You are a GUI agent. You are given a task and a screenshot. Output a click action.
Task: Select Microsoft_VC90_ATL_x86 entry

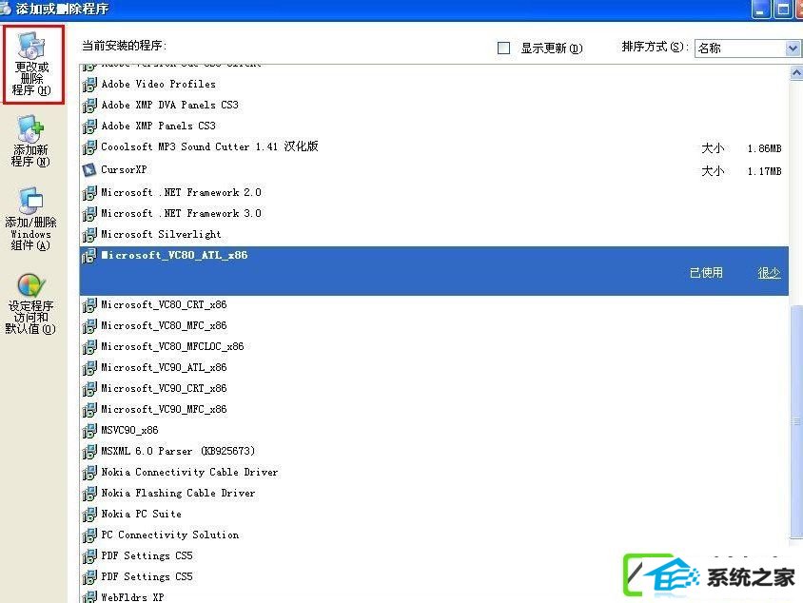tap(164, 368)
